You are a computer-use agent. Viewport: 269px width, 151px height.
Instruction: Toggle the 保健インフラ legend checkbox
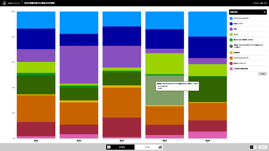(231, 24)
